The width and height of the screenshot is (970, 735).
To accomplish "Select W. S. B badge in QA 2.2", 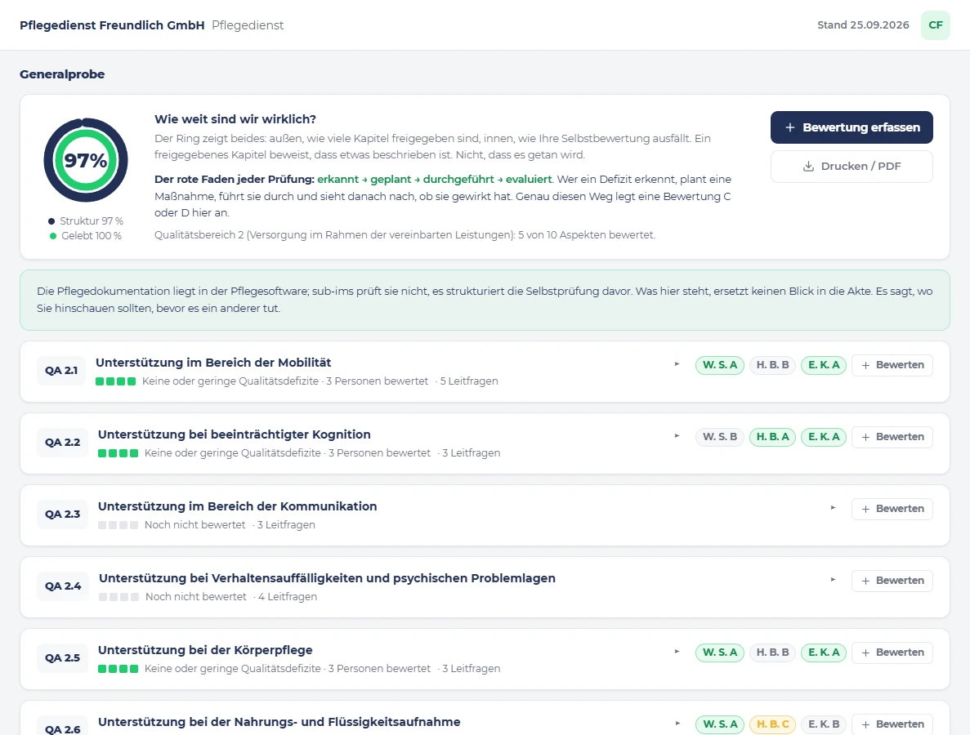I will [x=720, y=437].
